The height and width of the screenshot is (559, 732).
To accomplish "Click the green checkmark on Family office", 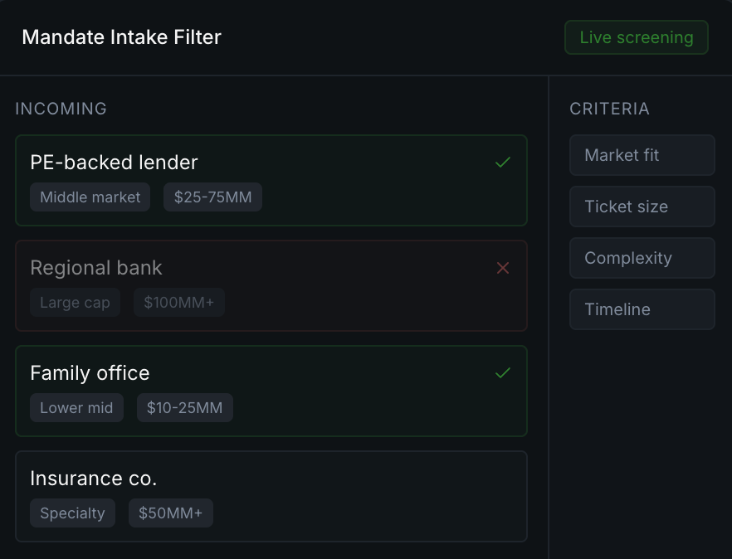I will coord(502,373).
